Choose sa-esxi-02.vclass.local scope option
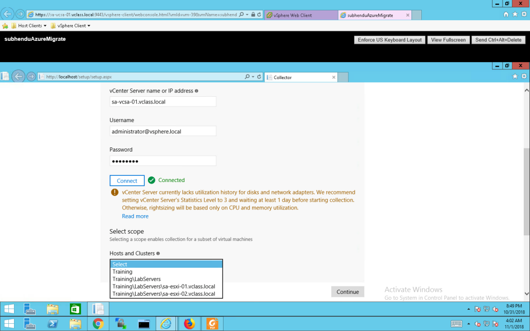 point(166,294)
